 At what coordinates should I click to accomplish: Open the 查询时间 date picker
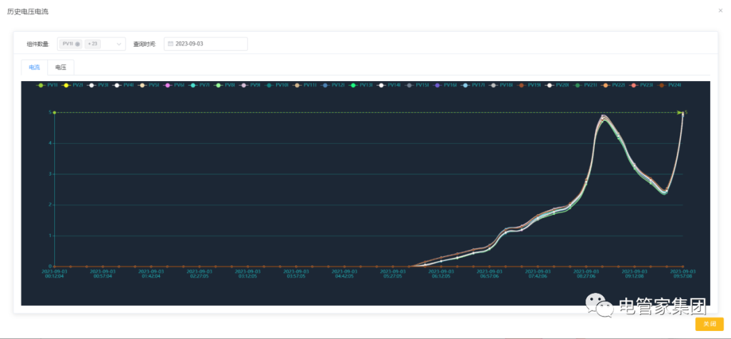click(x=206, y=44)
